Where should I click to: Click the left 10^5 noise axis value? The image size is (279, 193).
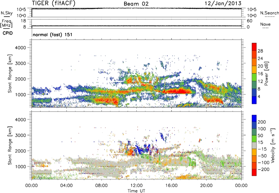[x=21, y=10]
